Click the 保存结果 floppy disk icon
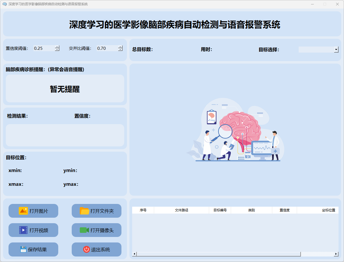The height and width of the screenshot is (262, 344). click(23, 249)
